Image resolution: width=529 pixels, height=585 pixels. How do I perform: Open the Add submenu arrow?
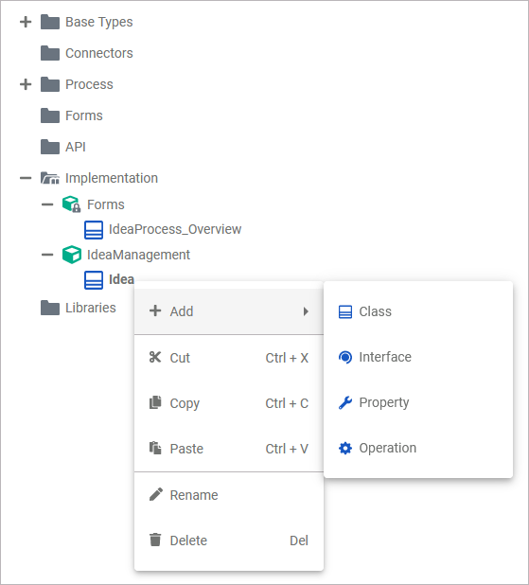point(306,311)
